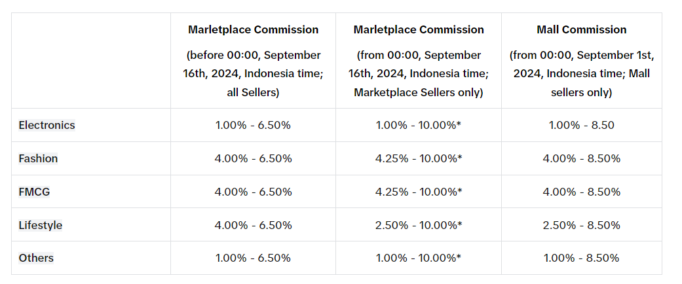Select the Lifestyle category cell

(x=41, y=225)
